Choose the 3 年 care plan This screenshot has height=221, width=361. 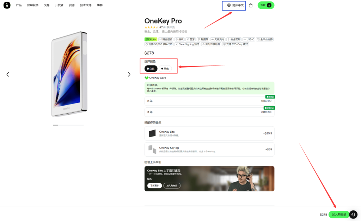[209, 112]
